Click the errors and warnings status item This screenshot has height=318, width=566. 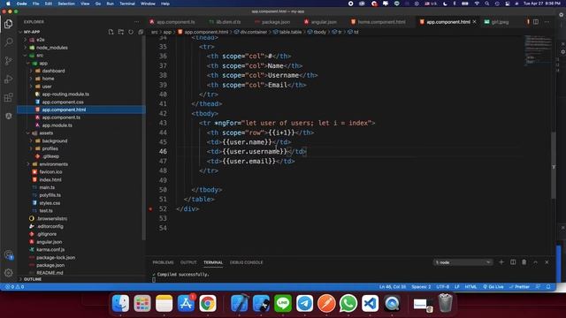pos(15,286)
